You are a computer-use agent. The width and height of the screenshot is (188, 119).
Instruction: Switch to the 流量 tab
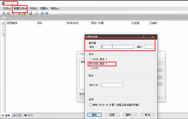tap(17, 115)
